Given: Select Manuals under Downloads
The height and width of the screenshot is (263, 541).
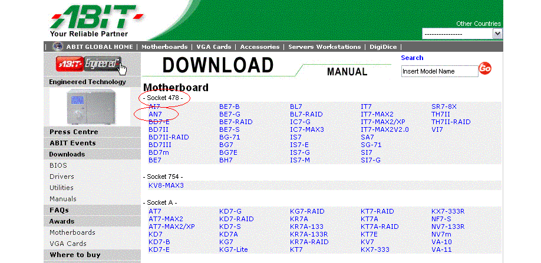Looking at the screenshot, I should 63,199.
